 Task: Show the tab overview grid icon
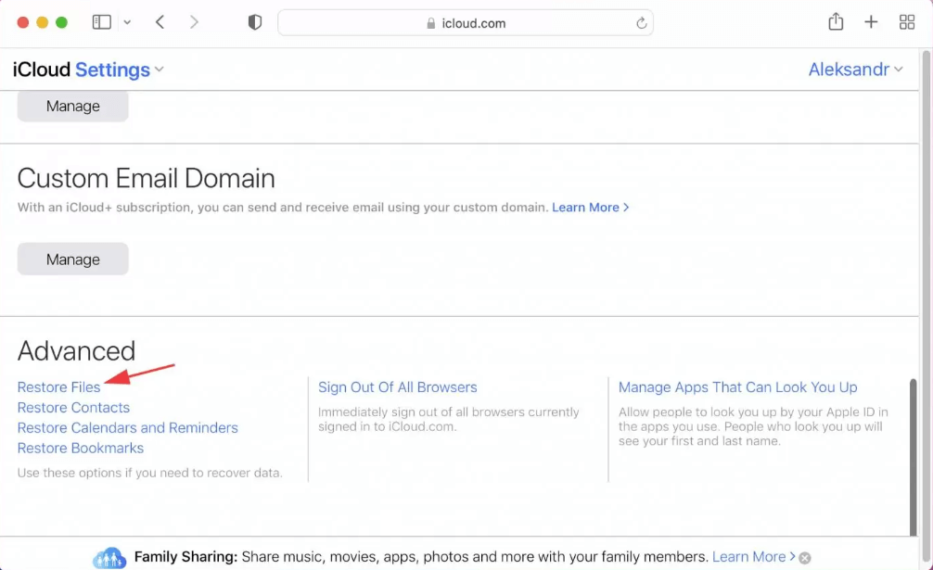click(907, 22)
